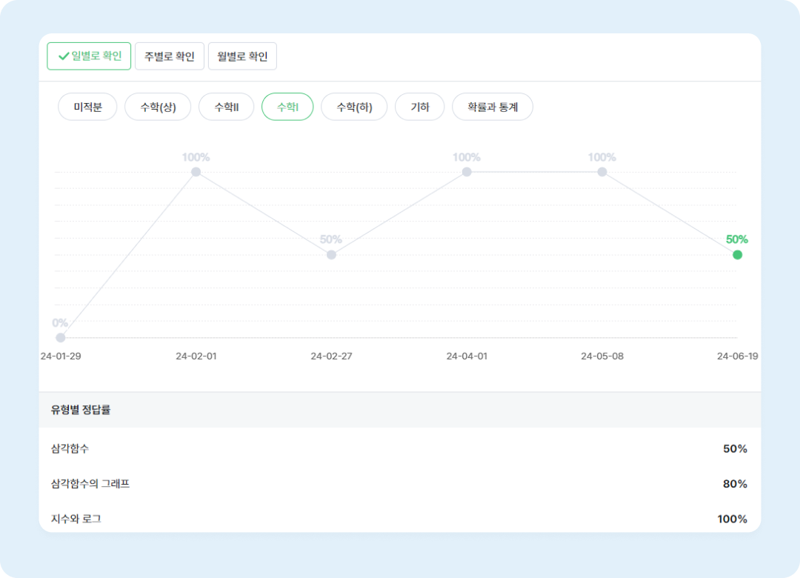
Task: Click the 0% data point for 24-01-29
Action: [61, 338]
